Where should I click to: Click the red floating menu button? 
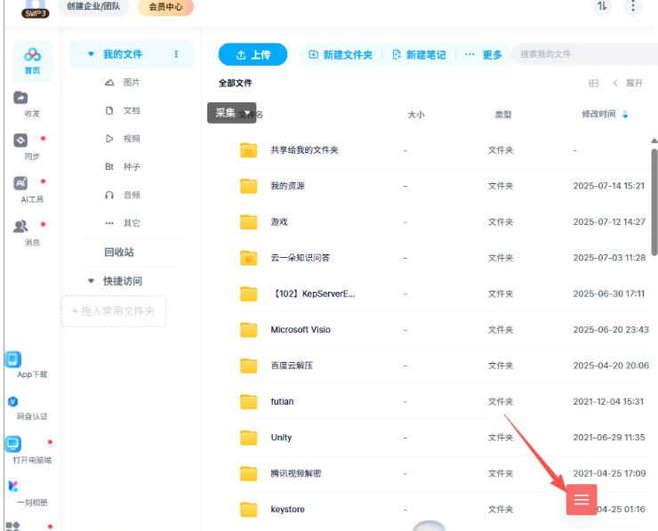[582, 500]
